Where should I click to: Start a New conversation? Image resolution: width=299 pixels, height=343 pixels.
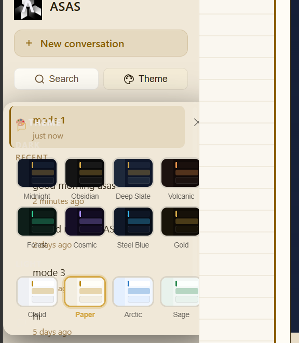pos(101,43)
